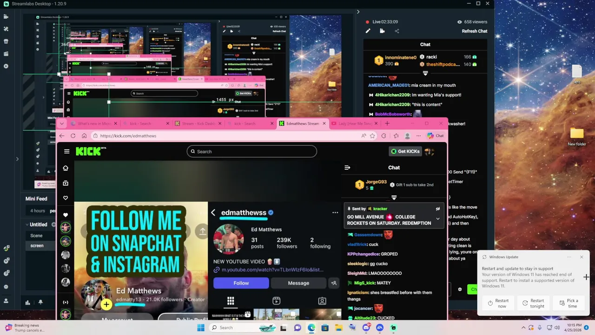Click Pick a time in Windows Update
The height and width of the screenshot is (335, 595).
(569, 303)
